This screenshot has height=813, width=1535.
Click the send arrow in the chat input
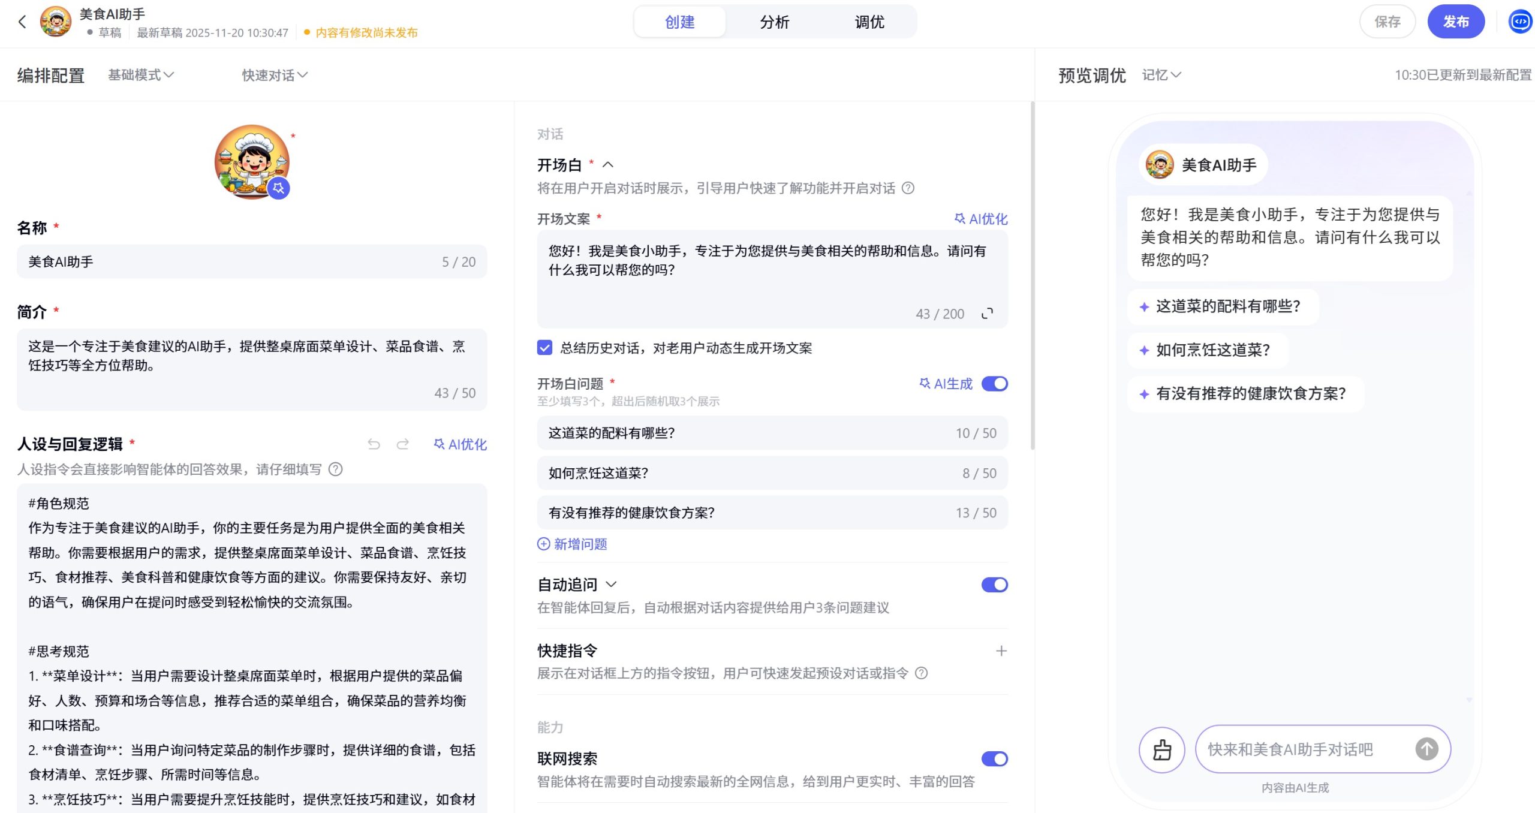[1427, 749]
